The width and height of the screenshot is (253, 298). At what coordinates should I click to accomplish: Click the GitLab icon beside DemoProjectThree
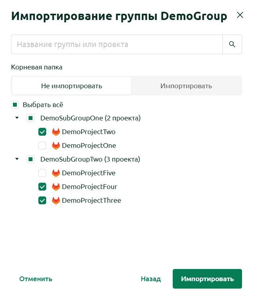tap(56, 200)
